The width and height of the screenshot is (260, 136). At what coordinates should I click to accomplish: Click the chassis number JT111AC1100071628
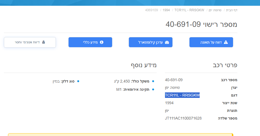point(183,118)
